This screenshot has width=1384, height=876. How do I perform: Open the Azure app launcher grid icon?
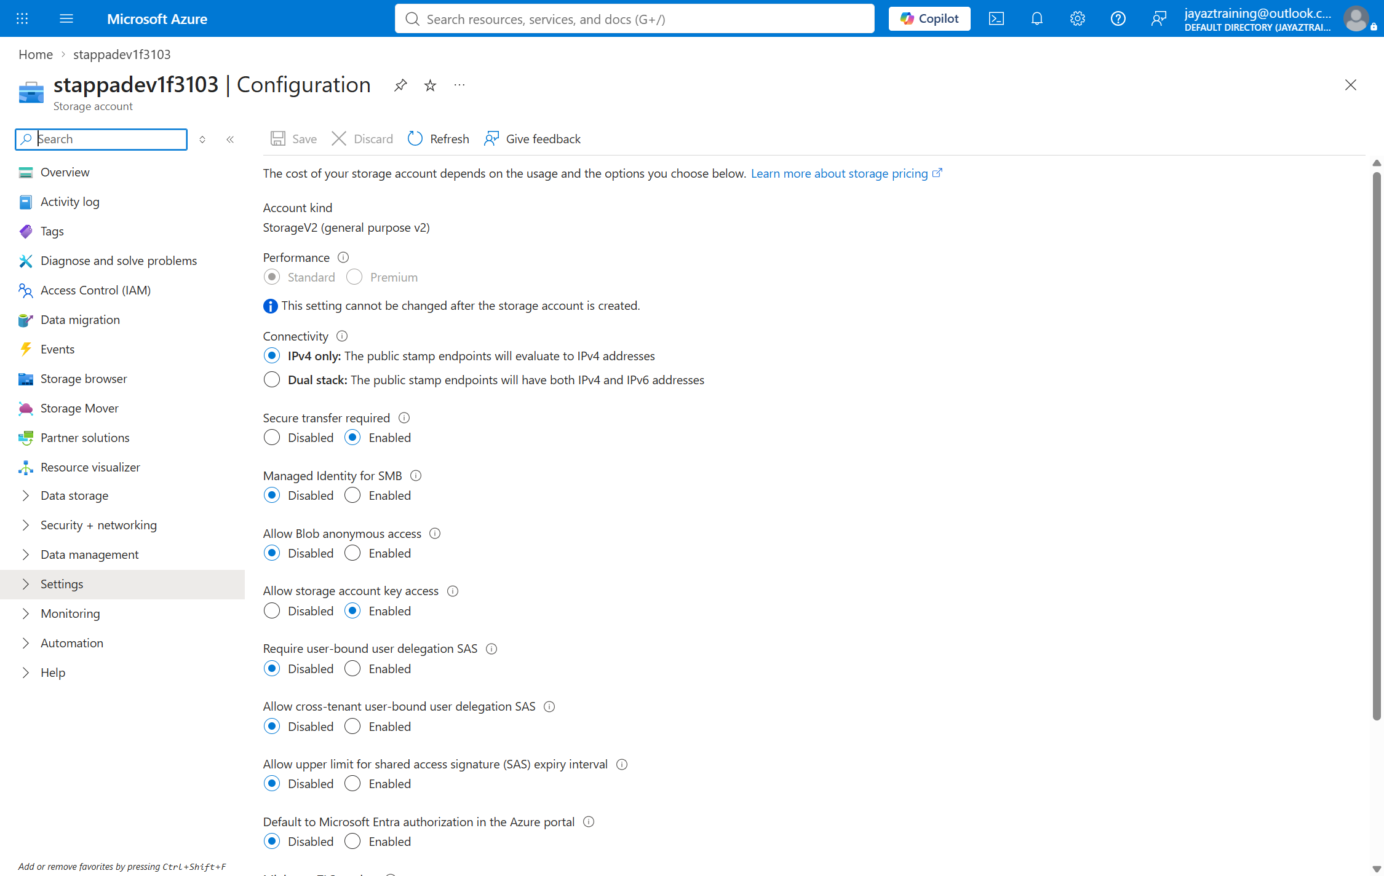pos(22,18)
